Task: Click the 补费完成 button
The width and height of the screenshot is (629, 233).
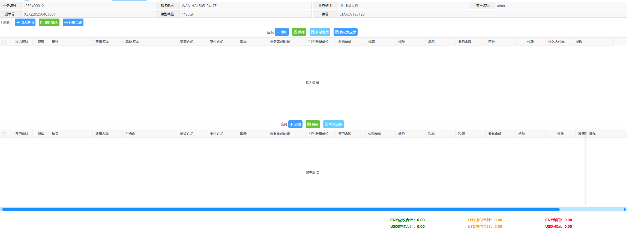Action: 73,23
